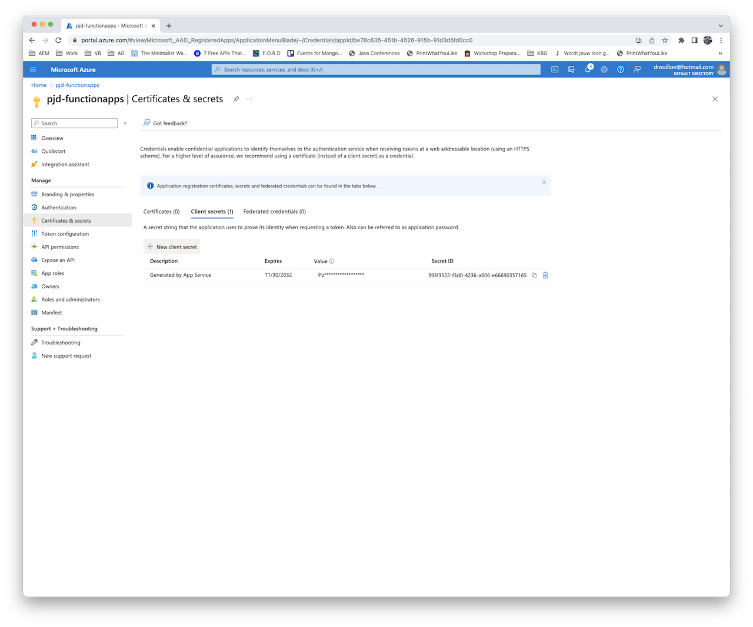Reload the browser page

click(58, 40)
